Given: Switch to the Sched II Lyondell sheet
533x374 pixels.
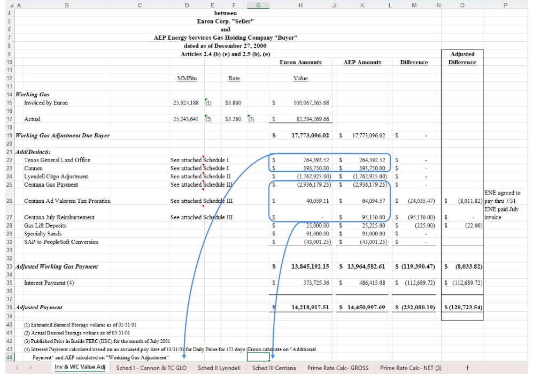Looking at the screenshot, I should pos(219,368).
